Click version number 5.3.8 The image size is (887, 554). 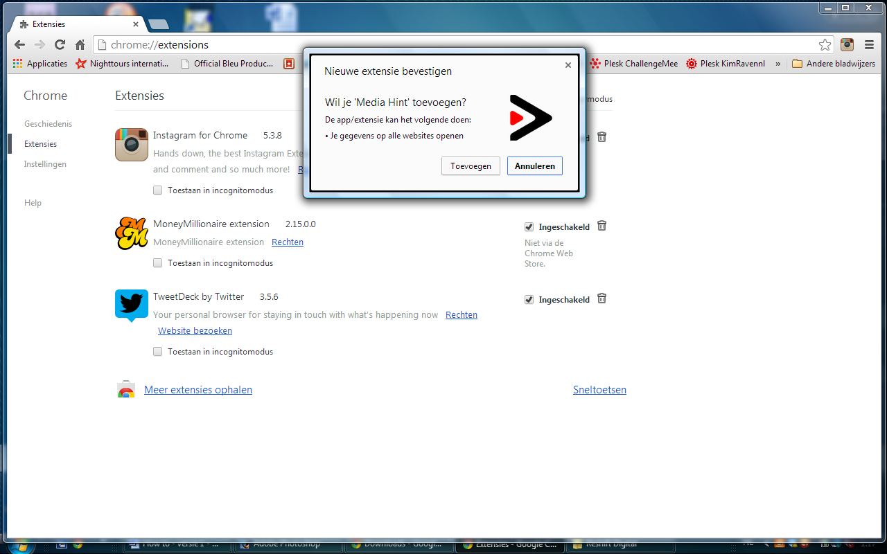point(272,136)
